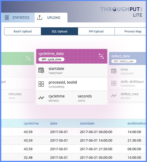
Task: Click the metrics icon beside defect_rate
Action: click(114, 95)
